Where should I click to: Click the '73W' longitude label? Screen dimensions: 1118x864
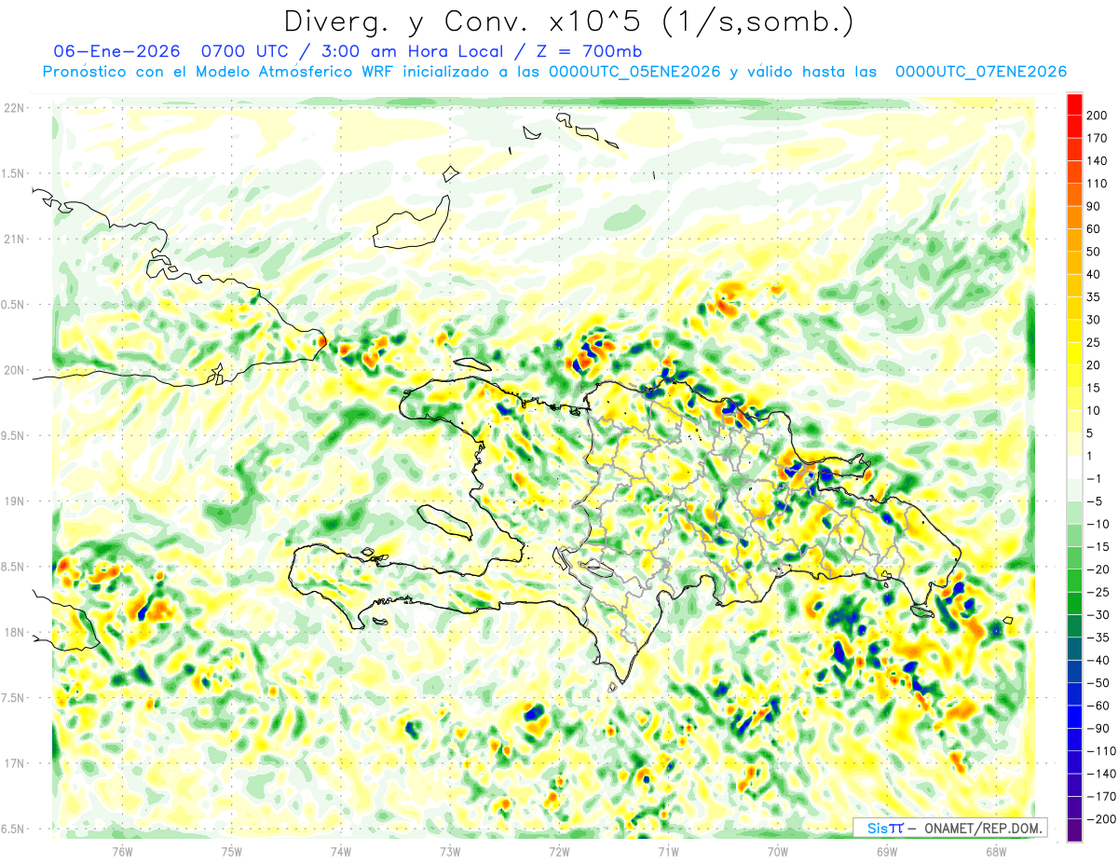(450, 851)
